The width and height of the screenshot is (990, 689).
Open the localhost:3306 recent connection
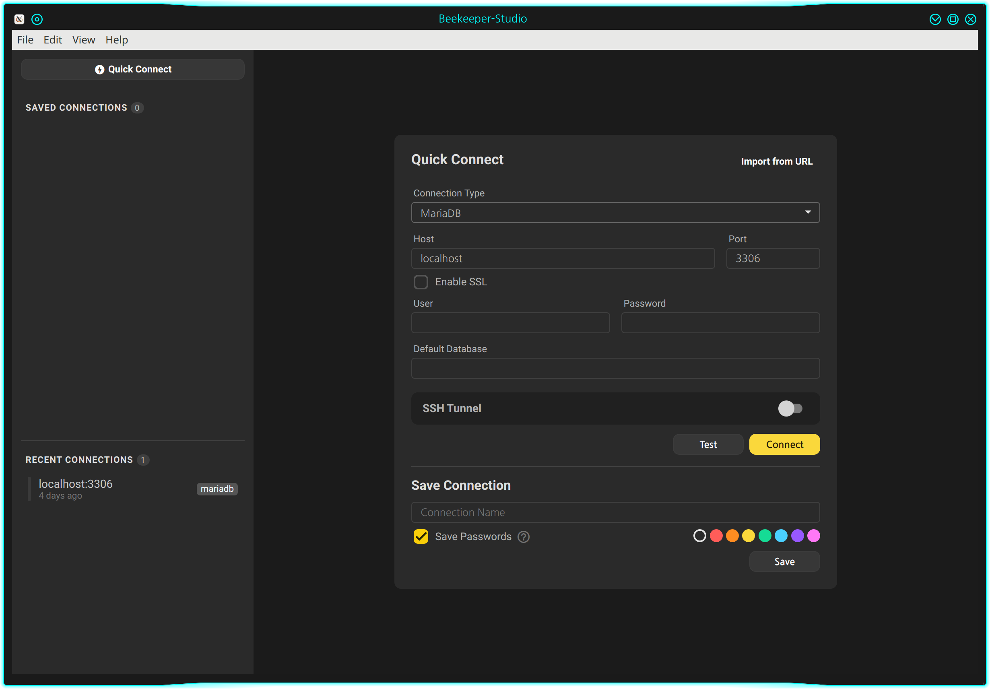[76, 484]
